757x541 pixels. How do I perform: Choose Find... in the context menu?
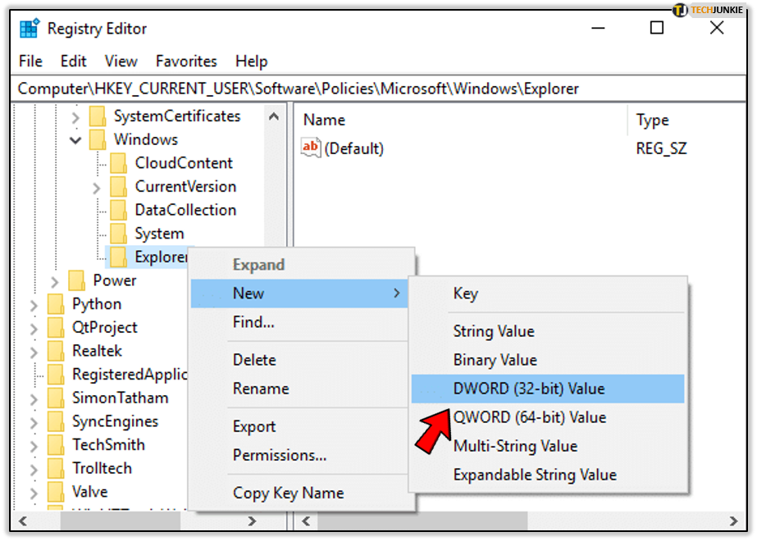(x=299, y=322)
